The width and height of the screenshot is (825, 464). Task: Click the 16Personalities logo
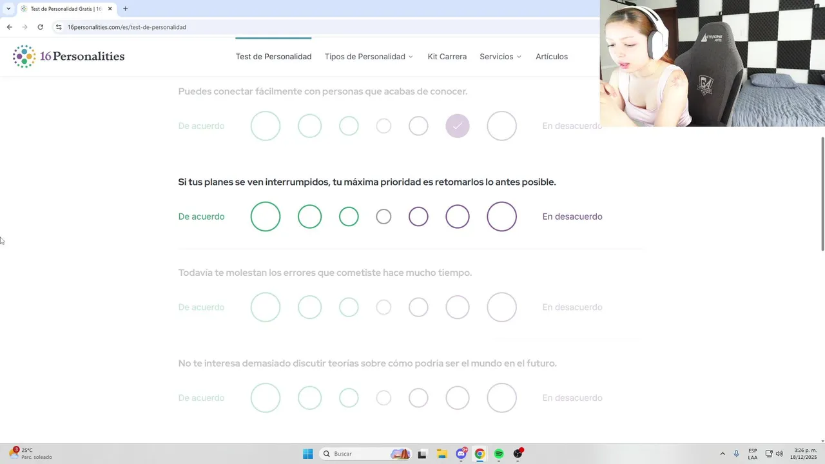point(68,57)
